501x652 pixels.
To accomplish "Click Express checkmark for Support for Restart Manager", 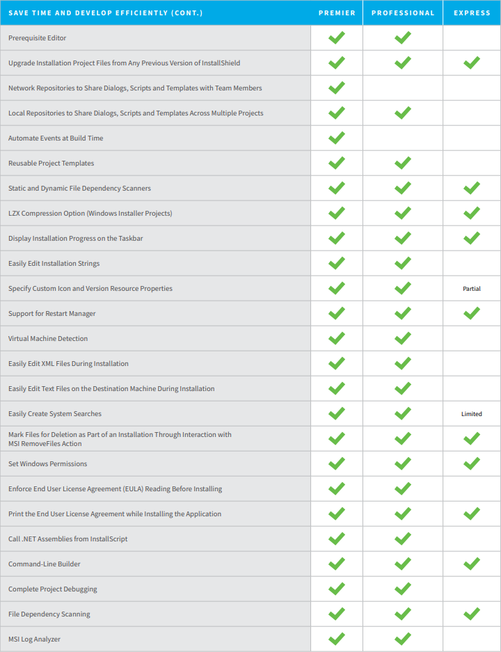I will [472, 313].
